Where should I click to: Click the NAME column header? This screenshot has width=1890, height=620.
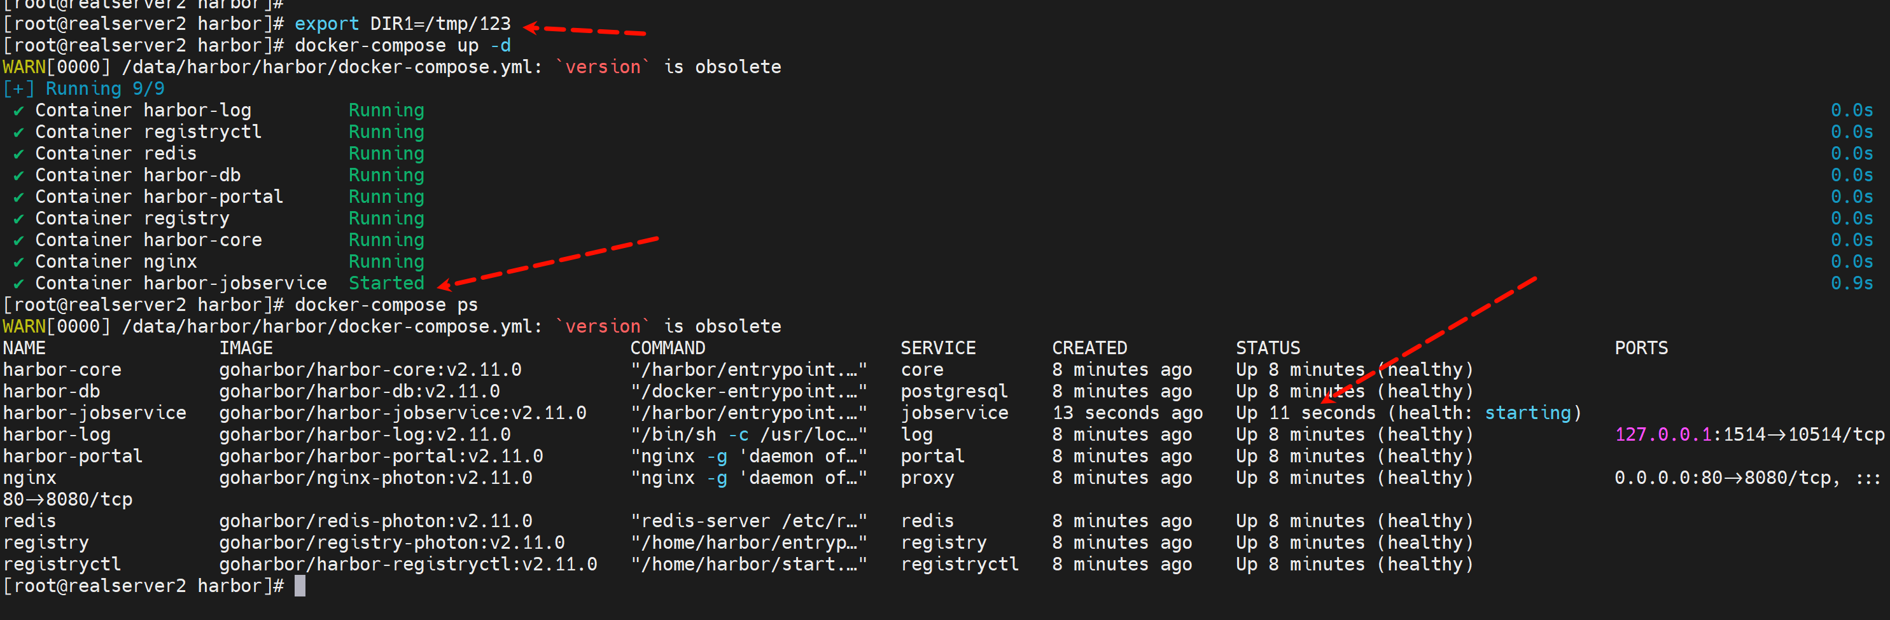[24, 348]
